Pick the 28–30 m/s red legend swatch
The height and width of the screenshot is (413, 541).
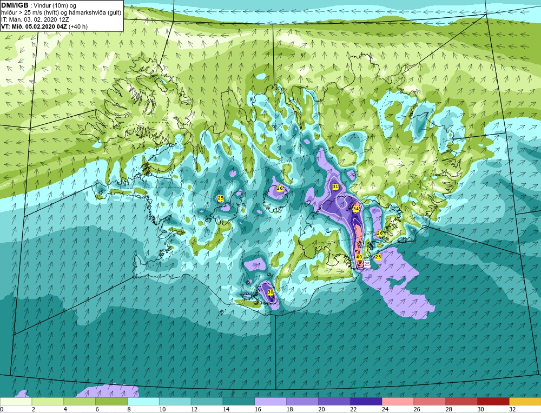click(x=461, y=402)
